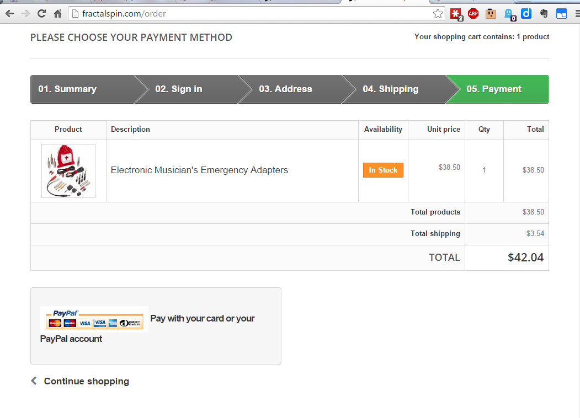The width and height of the screenshot is (580, 418).
Task: Open Electronic Musician's Emergency Adapters link
Action: (x=199, y=170)
